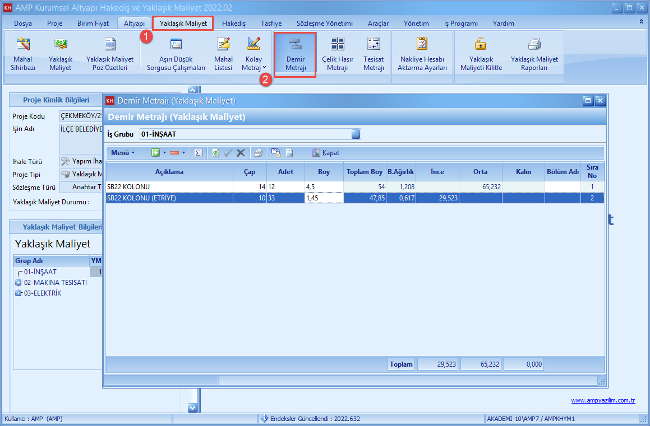Screen dimensions: 650x426
Task: Click the Demir Metrajı ribbon icon
Action: point(295,54)
